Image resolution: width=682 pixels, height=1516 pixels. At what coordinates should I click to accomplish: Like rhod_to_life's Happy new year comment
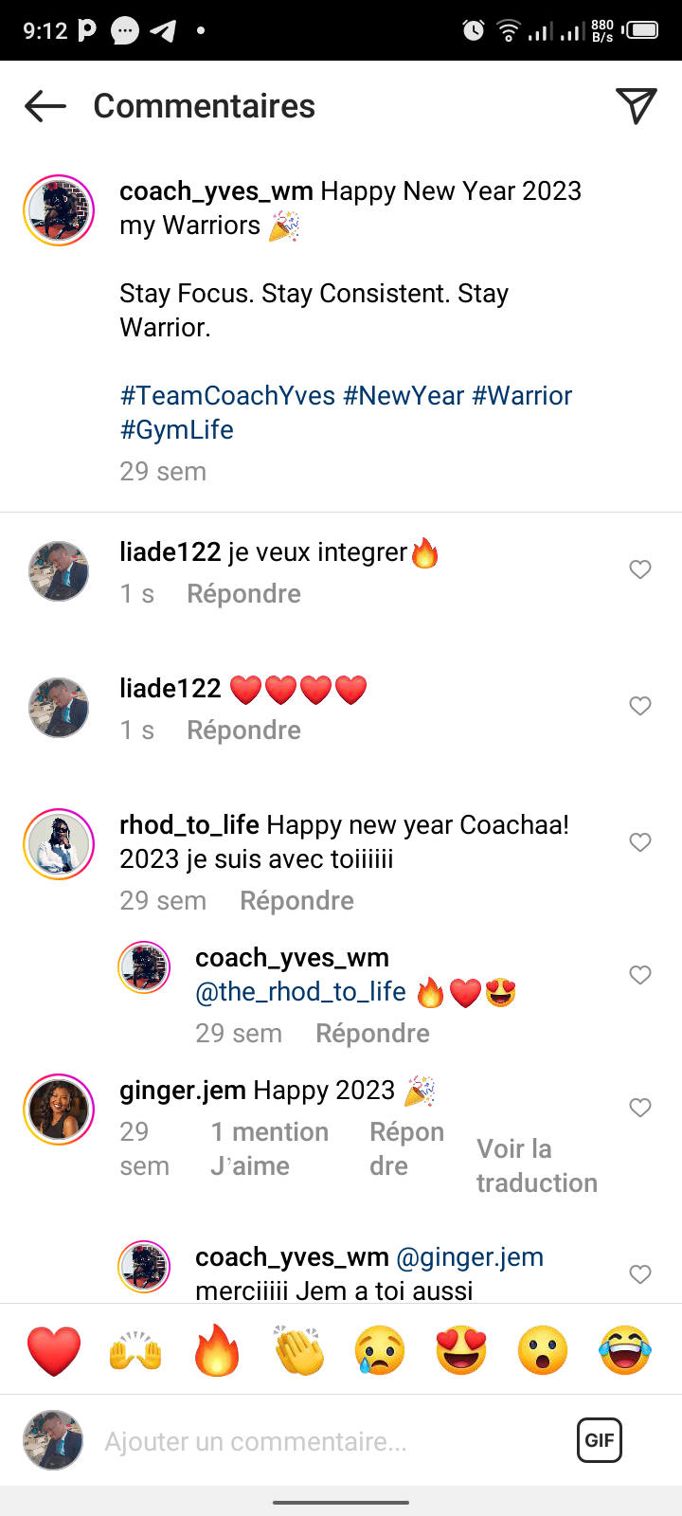coord(640,842)
